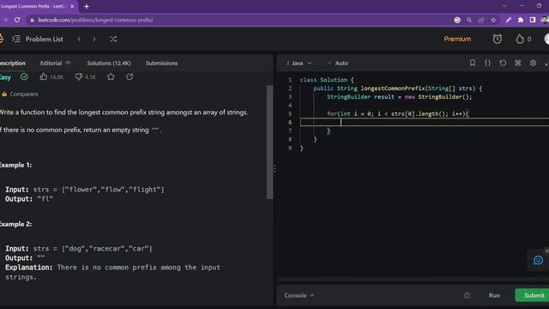The image size is (549, 309).
Task: Bookmark the code with editor bookmark icon
Action: coord(473,63)
